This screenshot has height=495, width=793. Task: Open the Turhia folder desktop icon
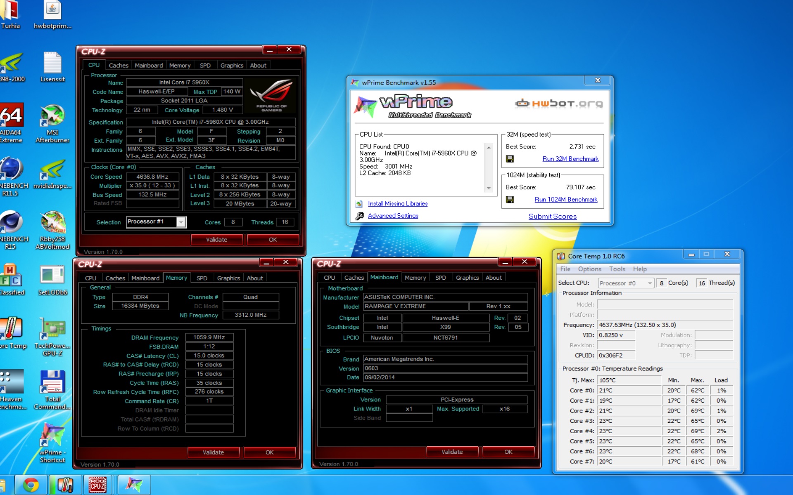(10, 14)
